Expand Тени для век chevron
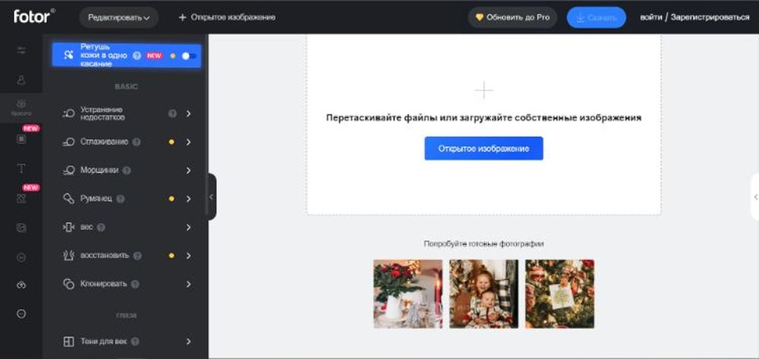The image size is (759, 359). [x=189, y=342]
